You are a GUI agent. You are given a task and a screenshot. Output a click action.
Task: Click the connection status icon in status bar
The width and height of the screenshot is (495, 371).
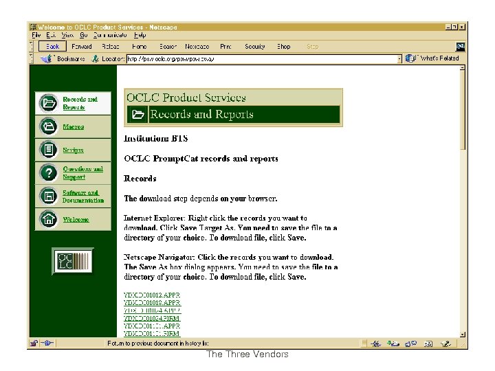coord(47,344)
